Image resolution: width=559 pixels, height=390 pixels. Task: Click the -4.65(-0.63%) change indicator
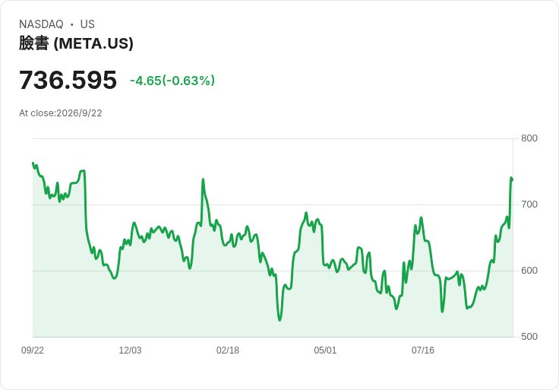(172, 81)
